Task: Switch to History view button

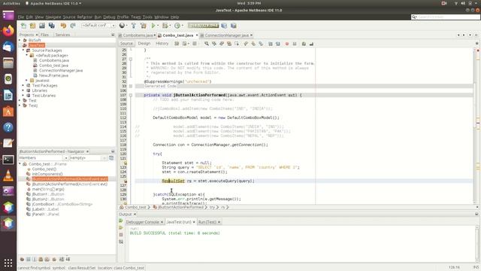Action: point(162,44)
